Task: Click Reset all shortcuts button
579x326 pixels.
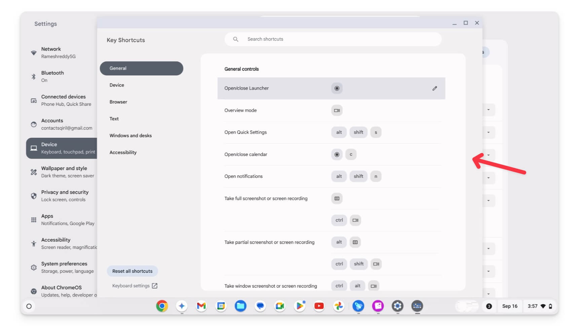Action: pyautogui.click(x=132, y=271)
